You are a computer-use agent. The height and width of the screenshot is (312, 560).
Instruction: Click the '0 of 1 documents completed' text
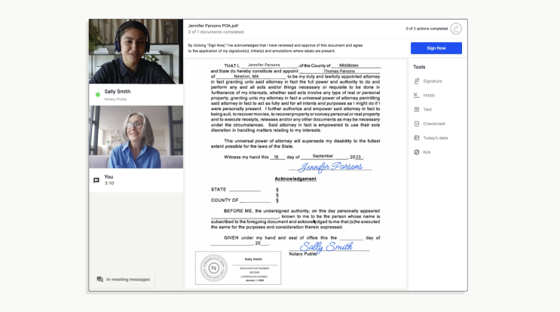[x=216, y=32]
